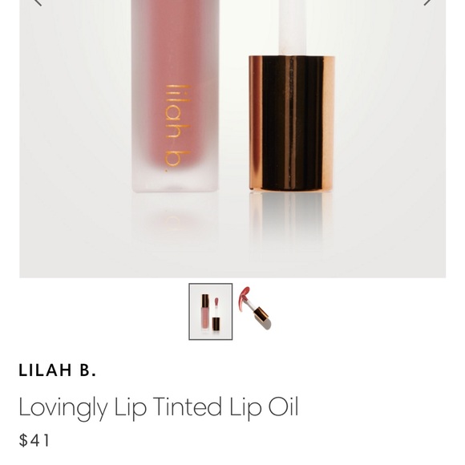Click the small gold-capped bottle in first thumbnail
The image size is (465, 465).
click(204, 311)
